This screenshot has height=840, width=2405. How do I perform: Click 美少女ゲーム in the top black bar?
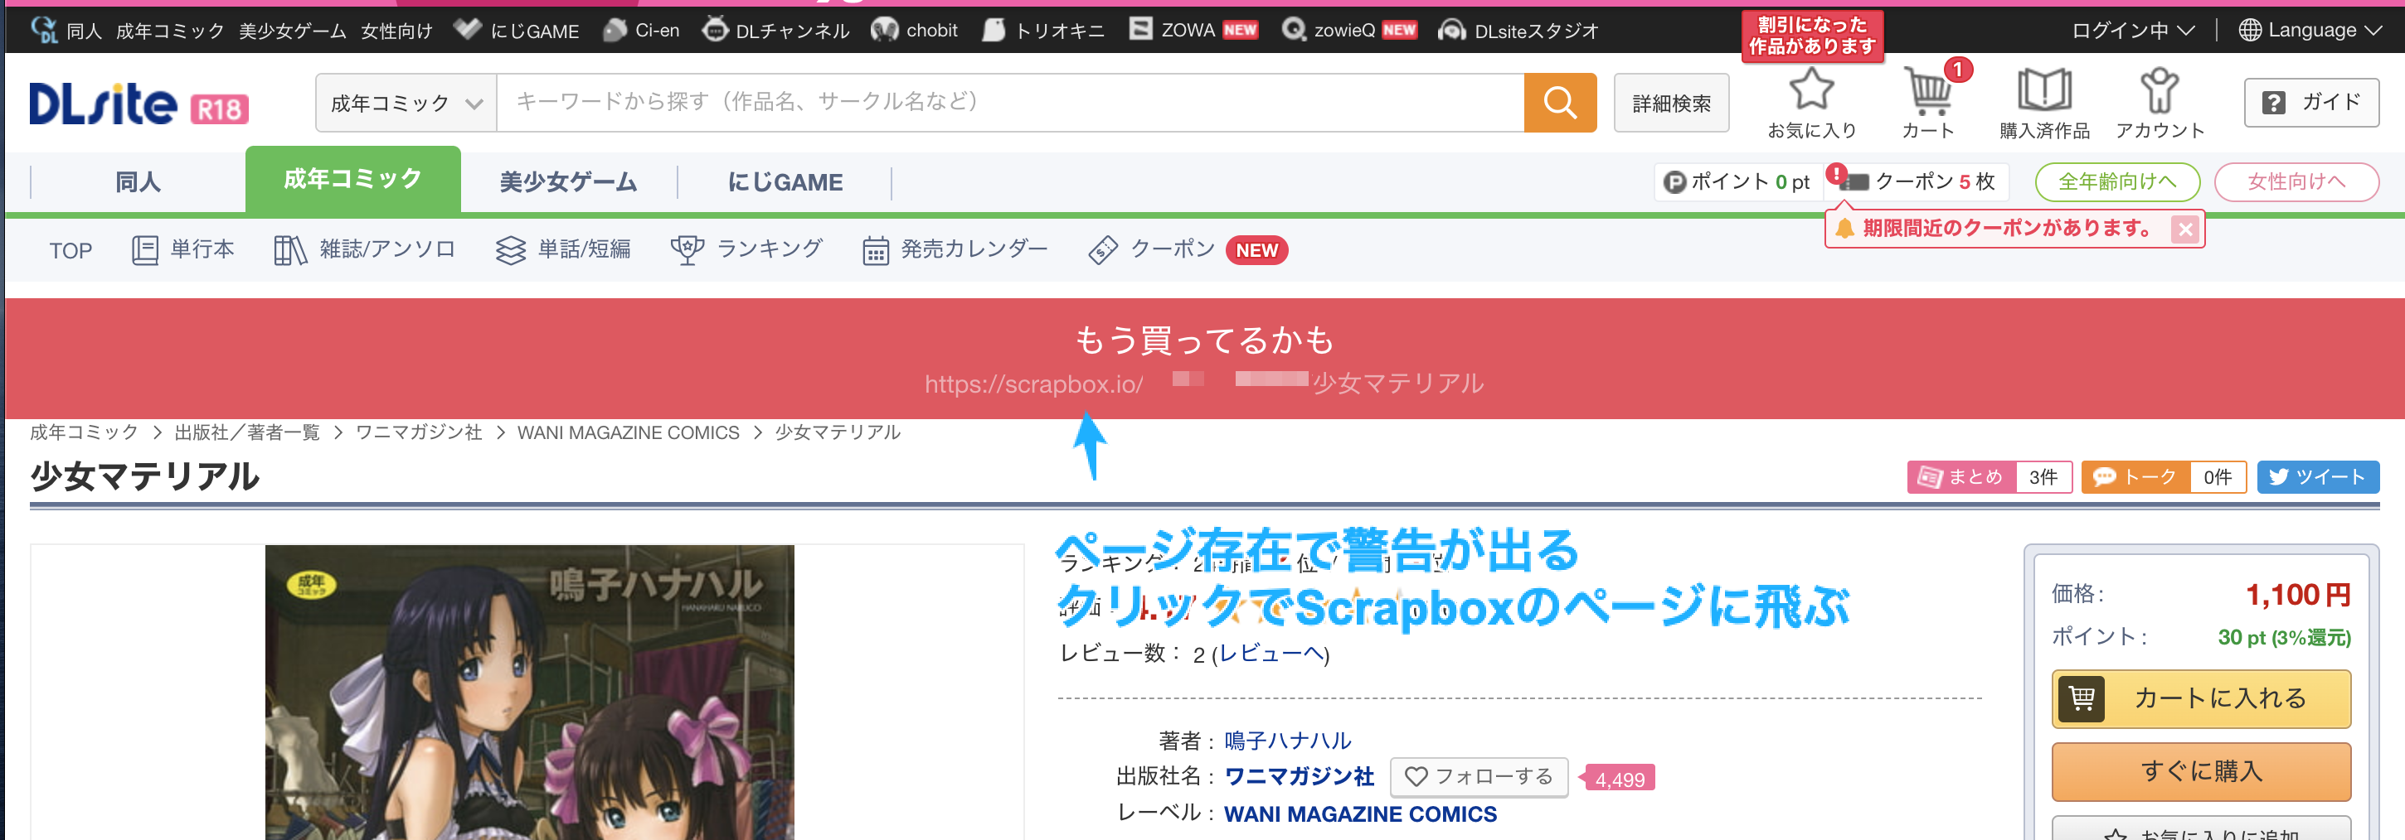(292, 31)
